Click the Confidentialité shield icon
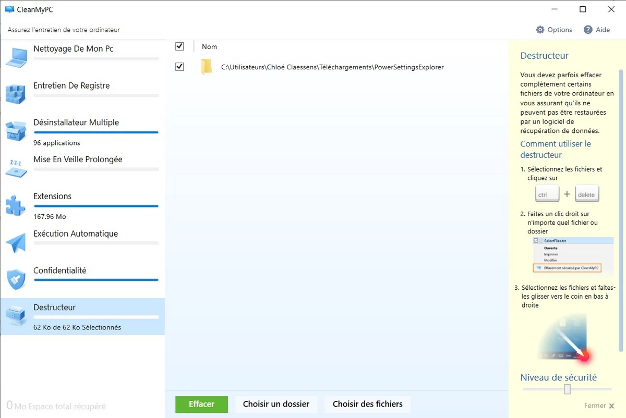The height and width of the screenshot is (418, 626). 16,279
